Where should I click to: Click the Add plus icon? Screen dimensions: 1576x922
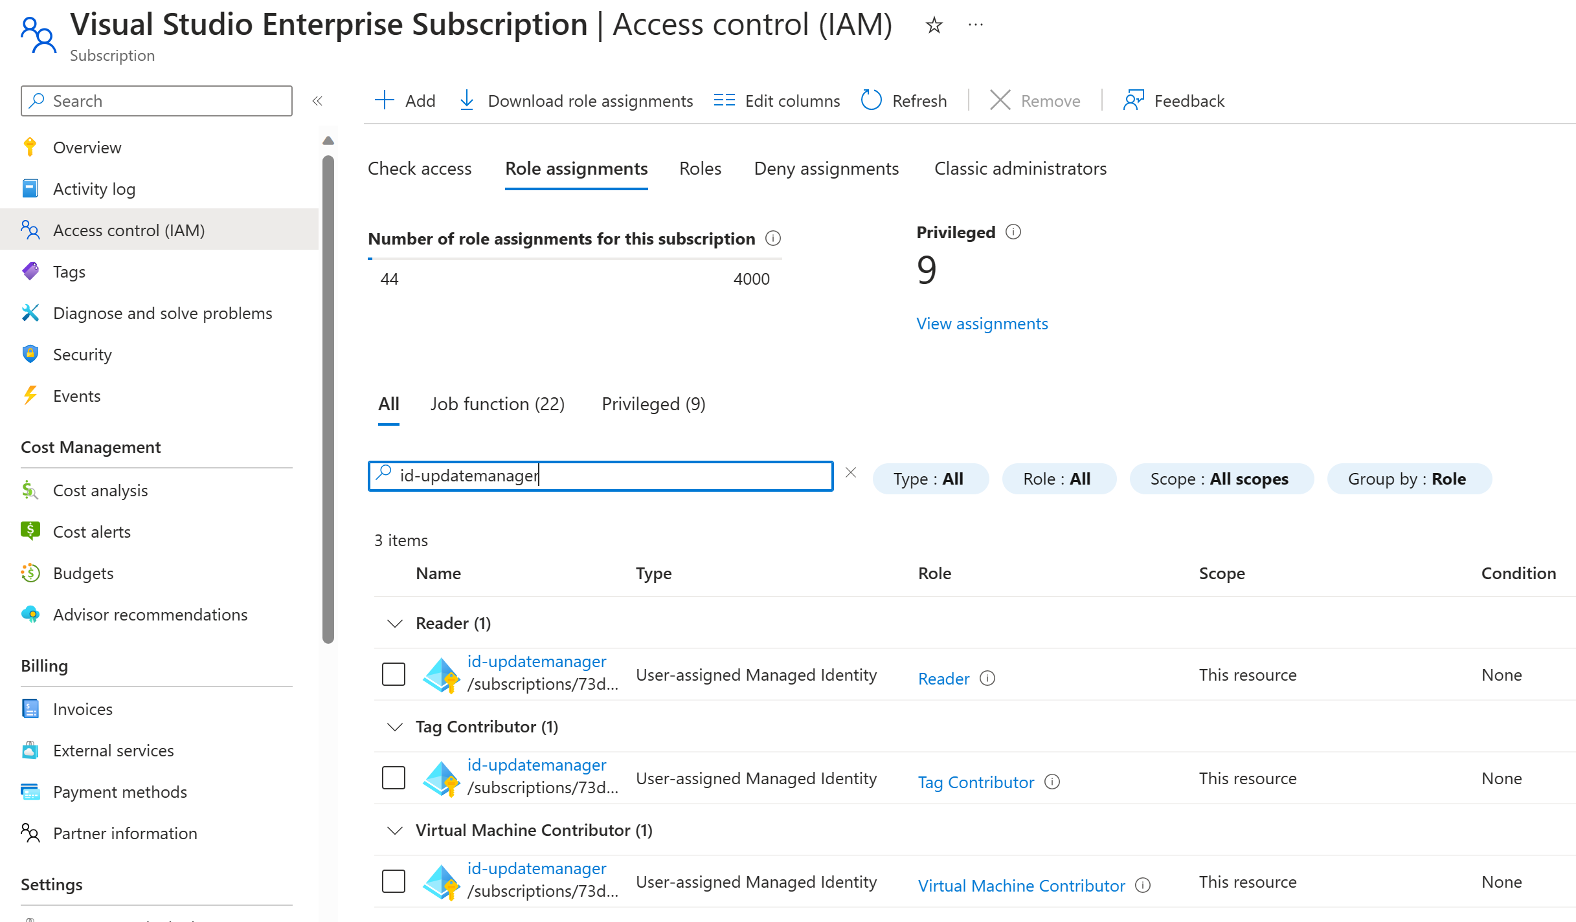pyautogui.click(x=385, y=100)
